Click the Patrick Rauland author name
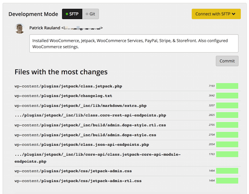The width and height of the screenshot is (249, 194). tap(45, 28)
